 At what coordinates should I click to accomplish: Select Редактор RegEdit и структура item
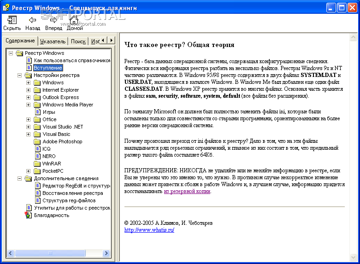coord(76,186)
